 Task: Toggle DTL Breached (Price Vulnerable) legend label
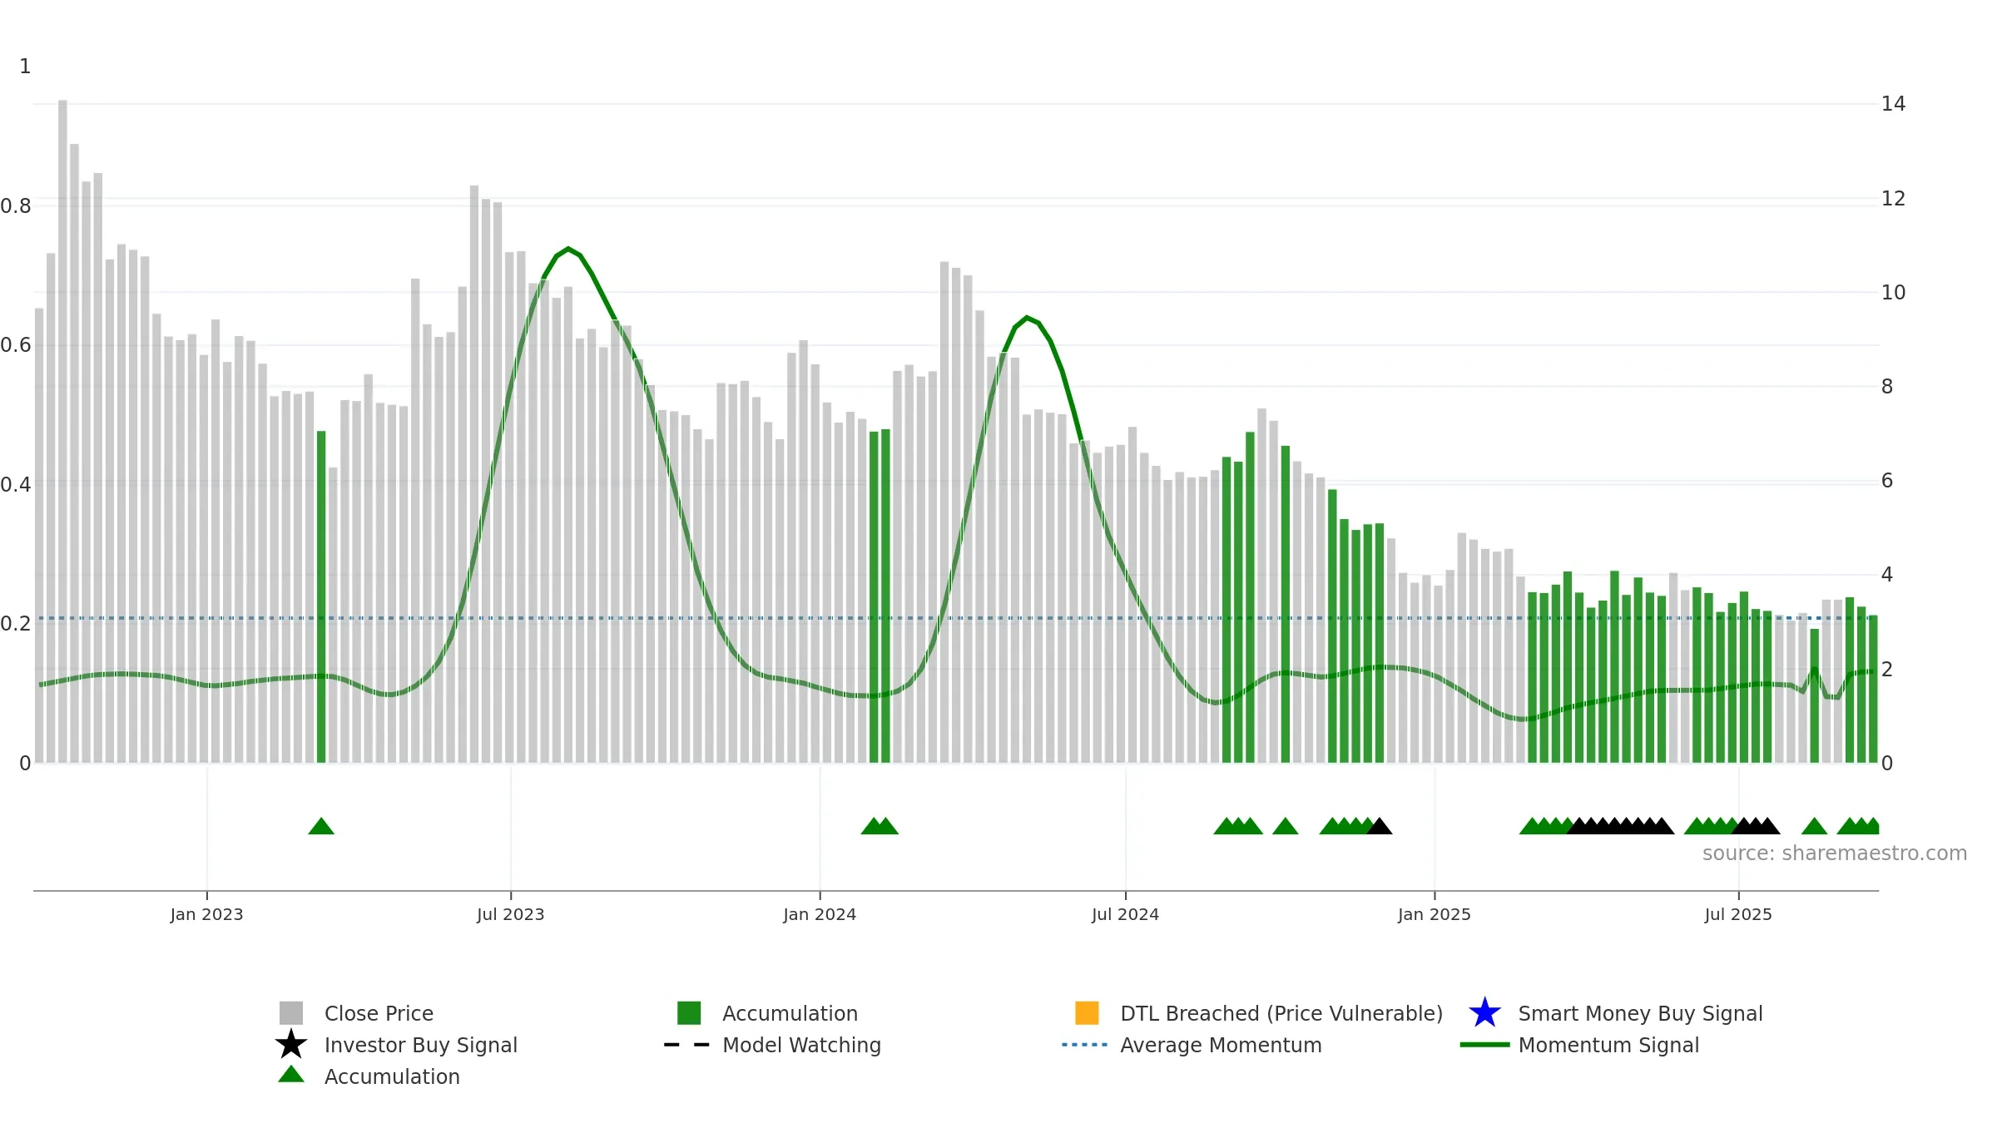(x=1281, y=1013)
